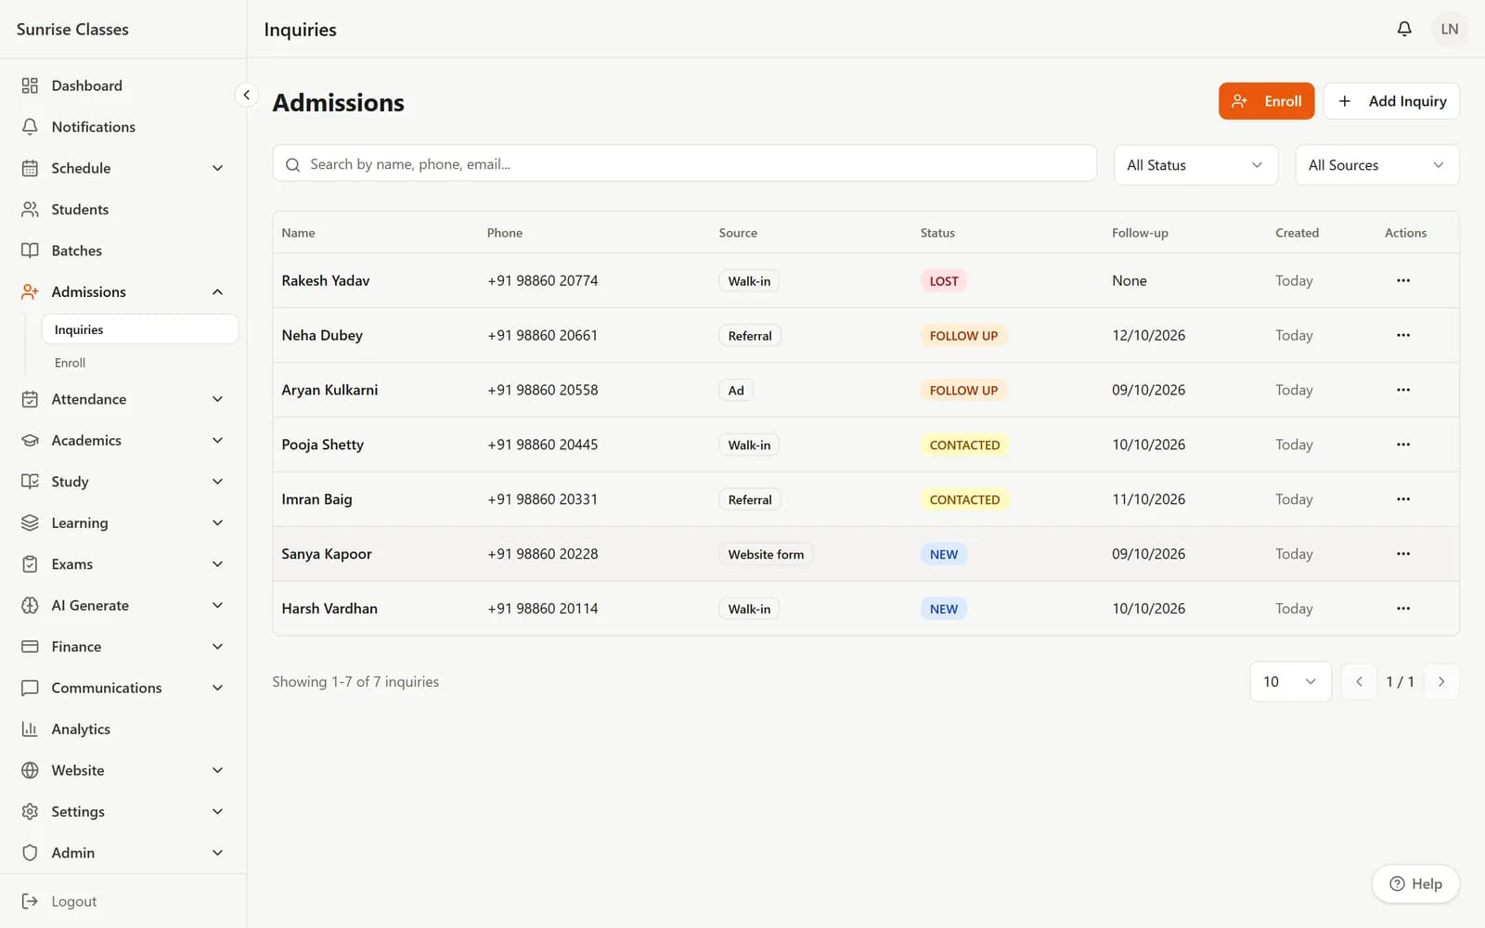The image size is (1485, 928).
Task: Expand the Communications sidebar section
Action: tap(123, 688)
